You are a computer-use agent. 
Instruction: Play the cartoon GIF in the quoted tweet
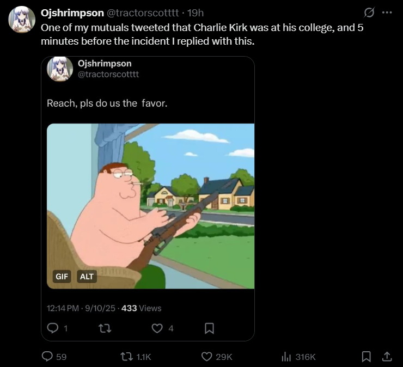point(151,206)
